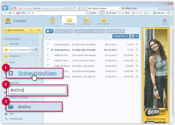Screen dimensions: 175x125
Task: Open the Favoriten star folder
Action: point(6,44)
